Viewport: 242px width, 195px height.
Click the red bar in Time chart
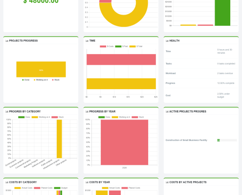click(121, 59)
